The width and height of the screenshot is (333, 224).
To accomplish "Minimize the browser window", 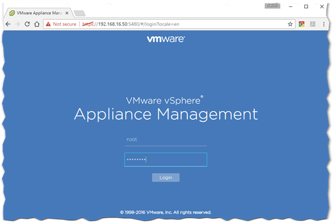I will click(291, 6).
